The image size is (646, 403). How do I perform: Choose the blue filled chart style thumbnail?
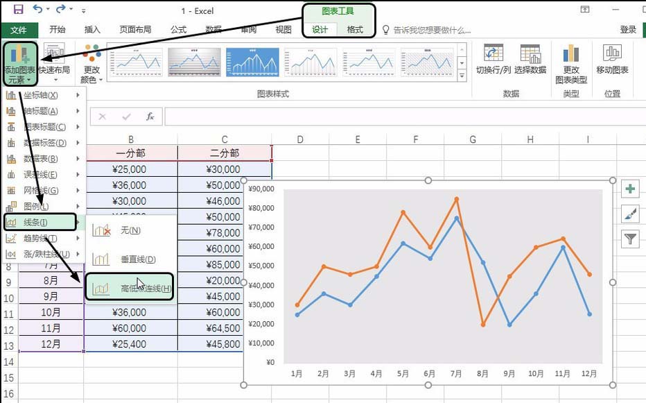pyautogui.click(x=252, y=62)
